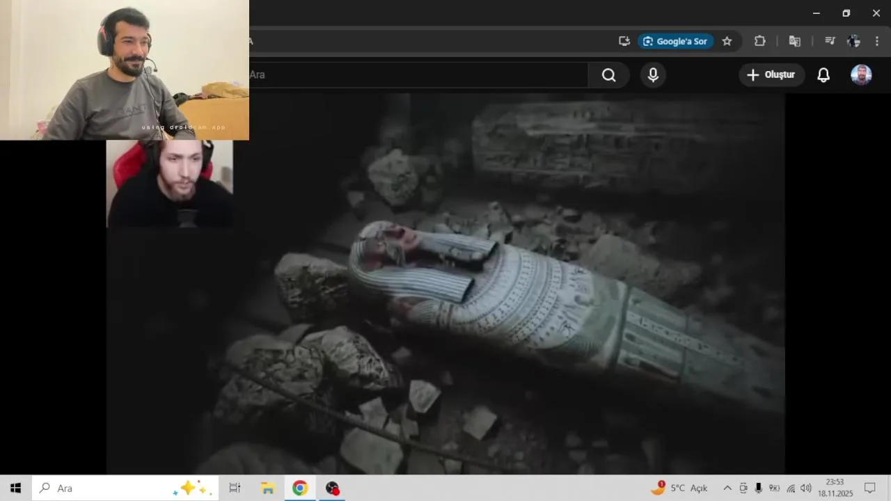Open the Oluştur create menu
The image size is (891, 501).
771,75
